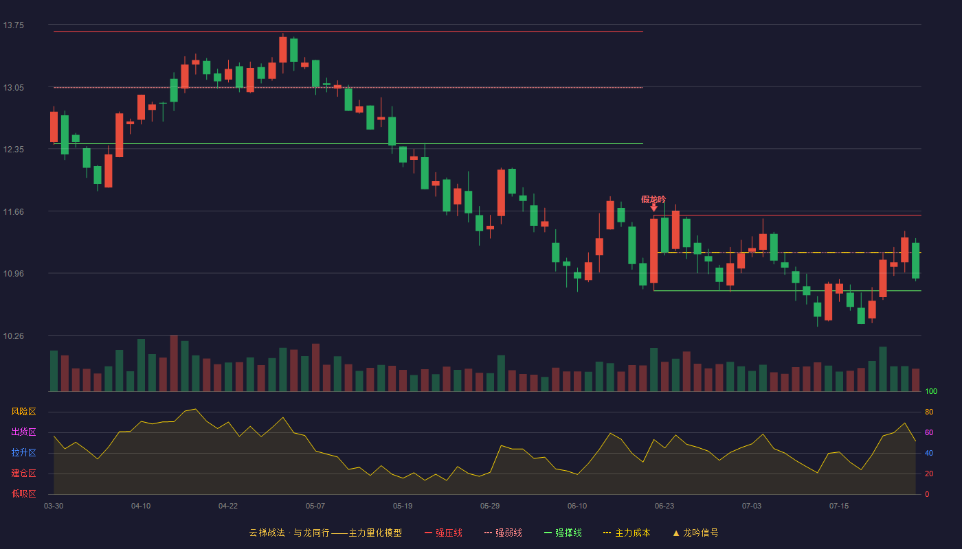Viewport: 962px width, 549px height.
Task: Toggle the 主力成本 legend entry
Action: click(627, 533)
